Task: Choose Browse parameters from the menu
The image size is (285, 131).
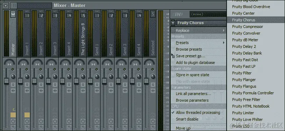Action: (199, 100)
